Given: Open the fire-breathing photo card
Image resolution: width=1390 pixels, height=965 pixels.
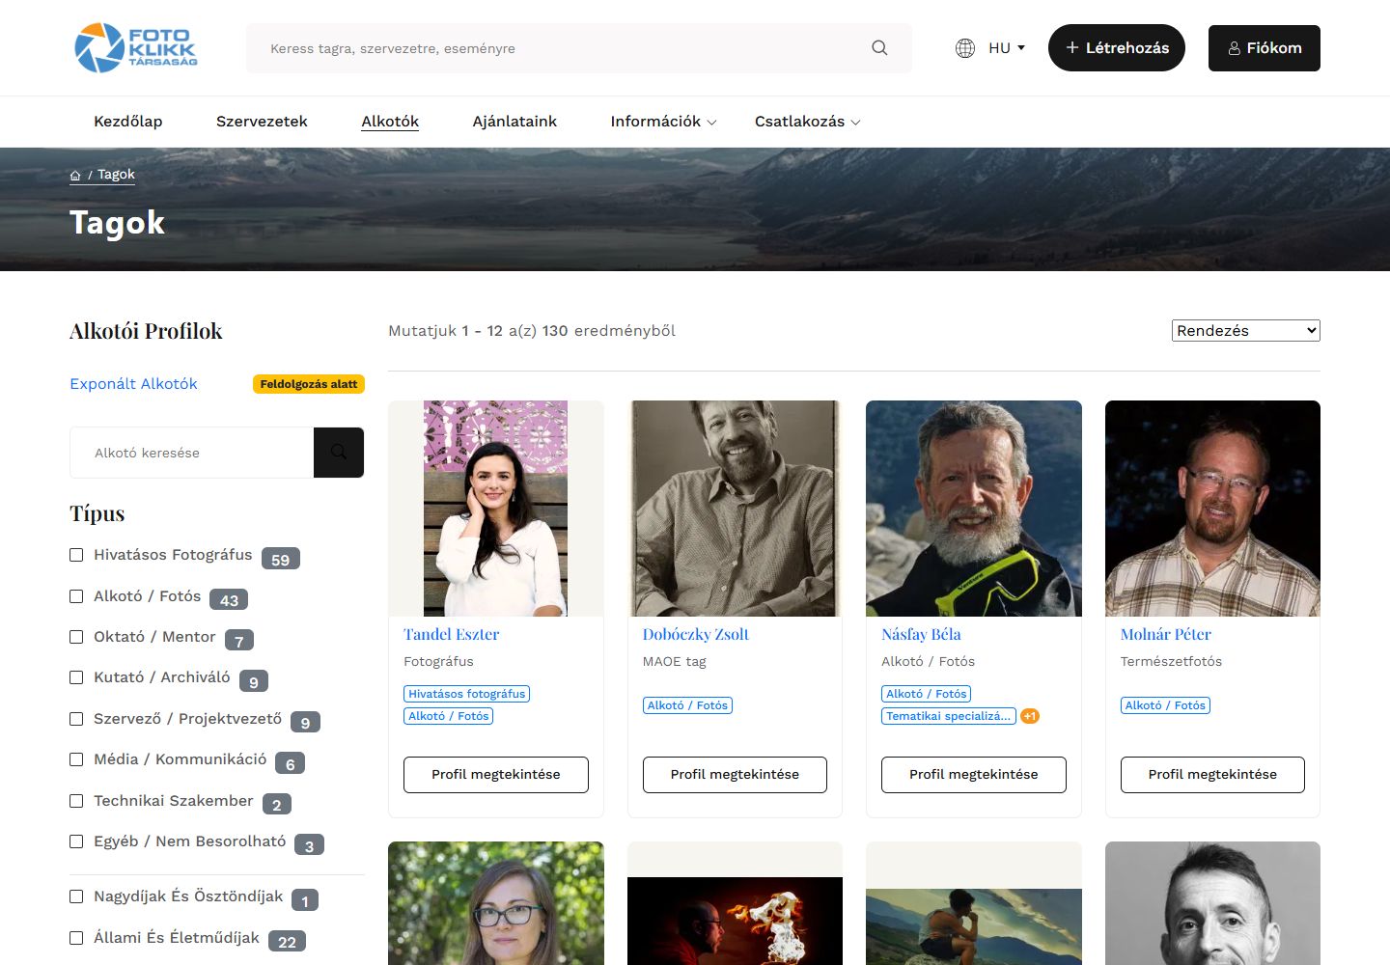Looking at the screenshot, I should click(735, 903).
